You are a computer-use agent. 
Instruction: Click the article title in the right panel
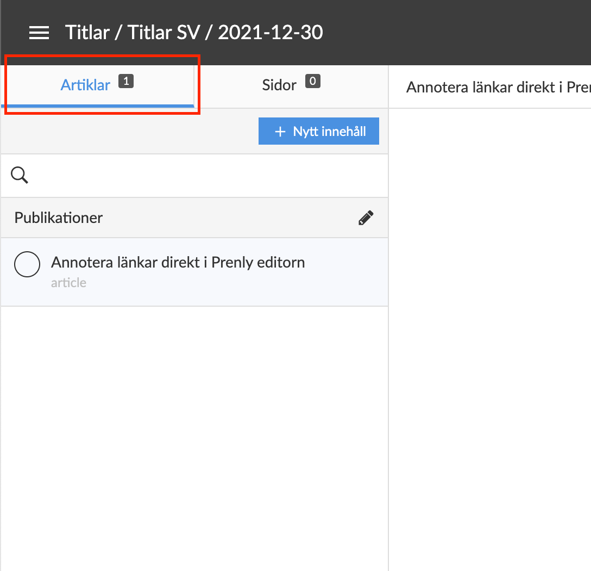coord(497,87)
